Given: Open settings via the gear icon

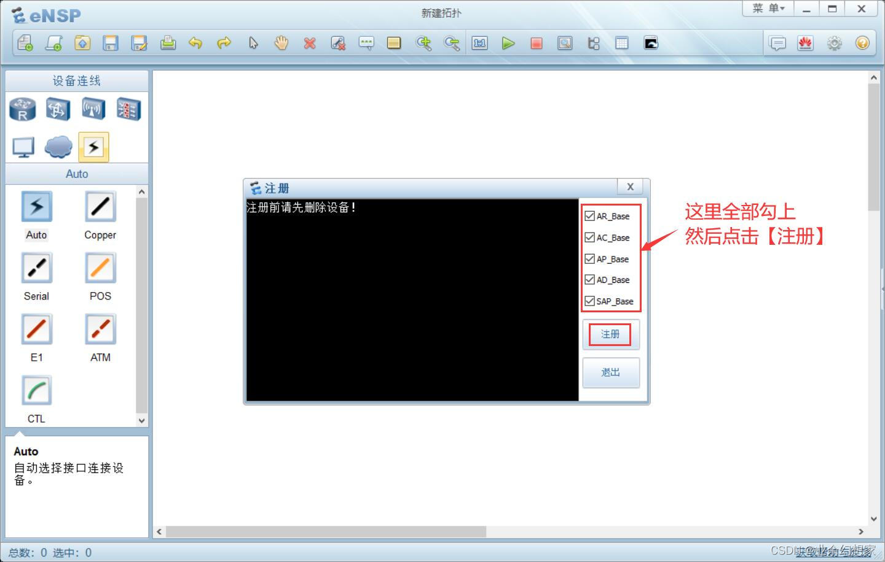Looking at the screenshot, I should pyautogui.click(x=834, y=43).
